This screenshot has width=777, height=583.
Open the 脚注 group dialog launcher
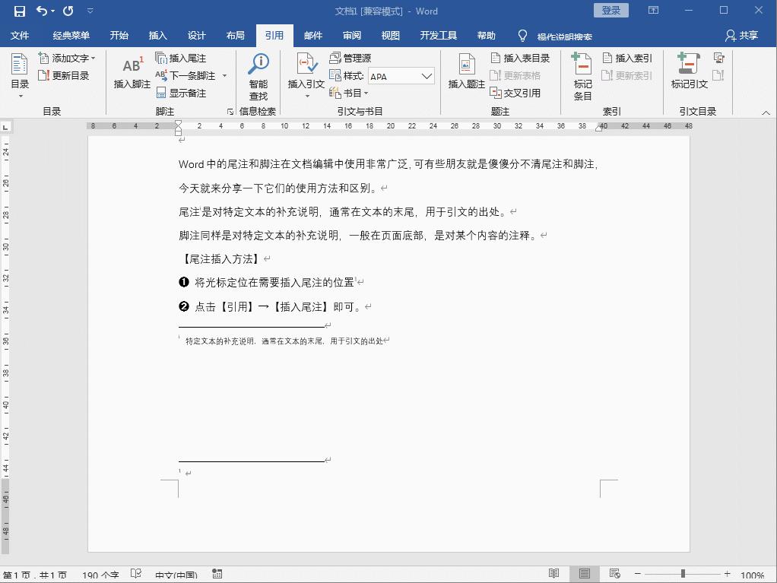click(230, 112)
